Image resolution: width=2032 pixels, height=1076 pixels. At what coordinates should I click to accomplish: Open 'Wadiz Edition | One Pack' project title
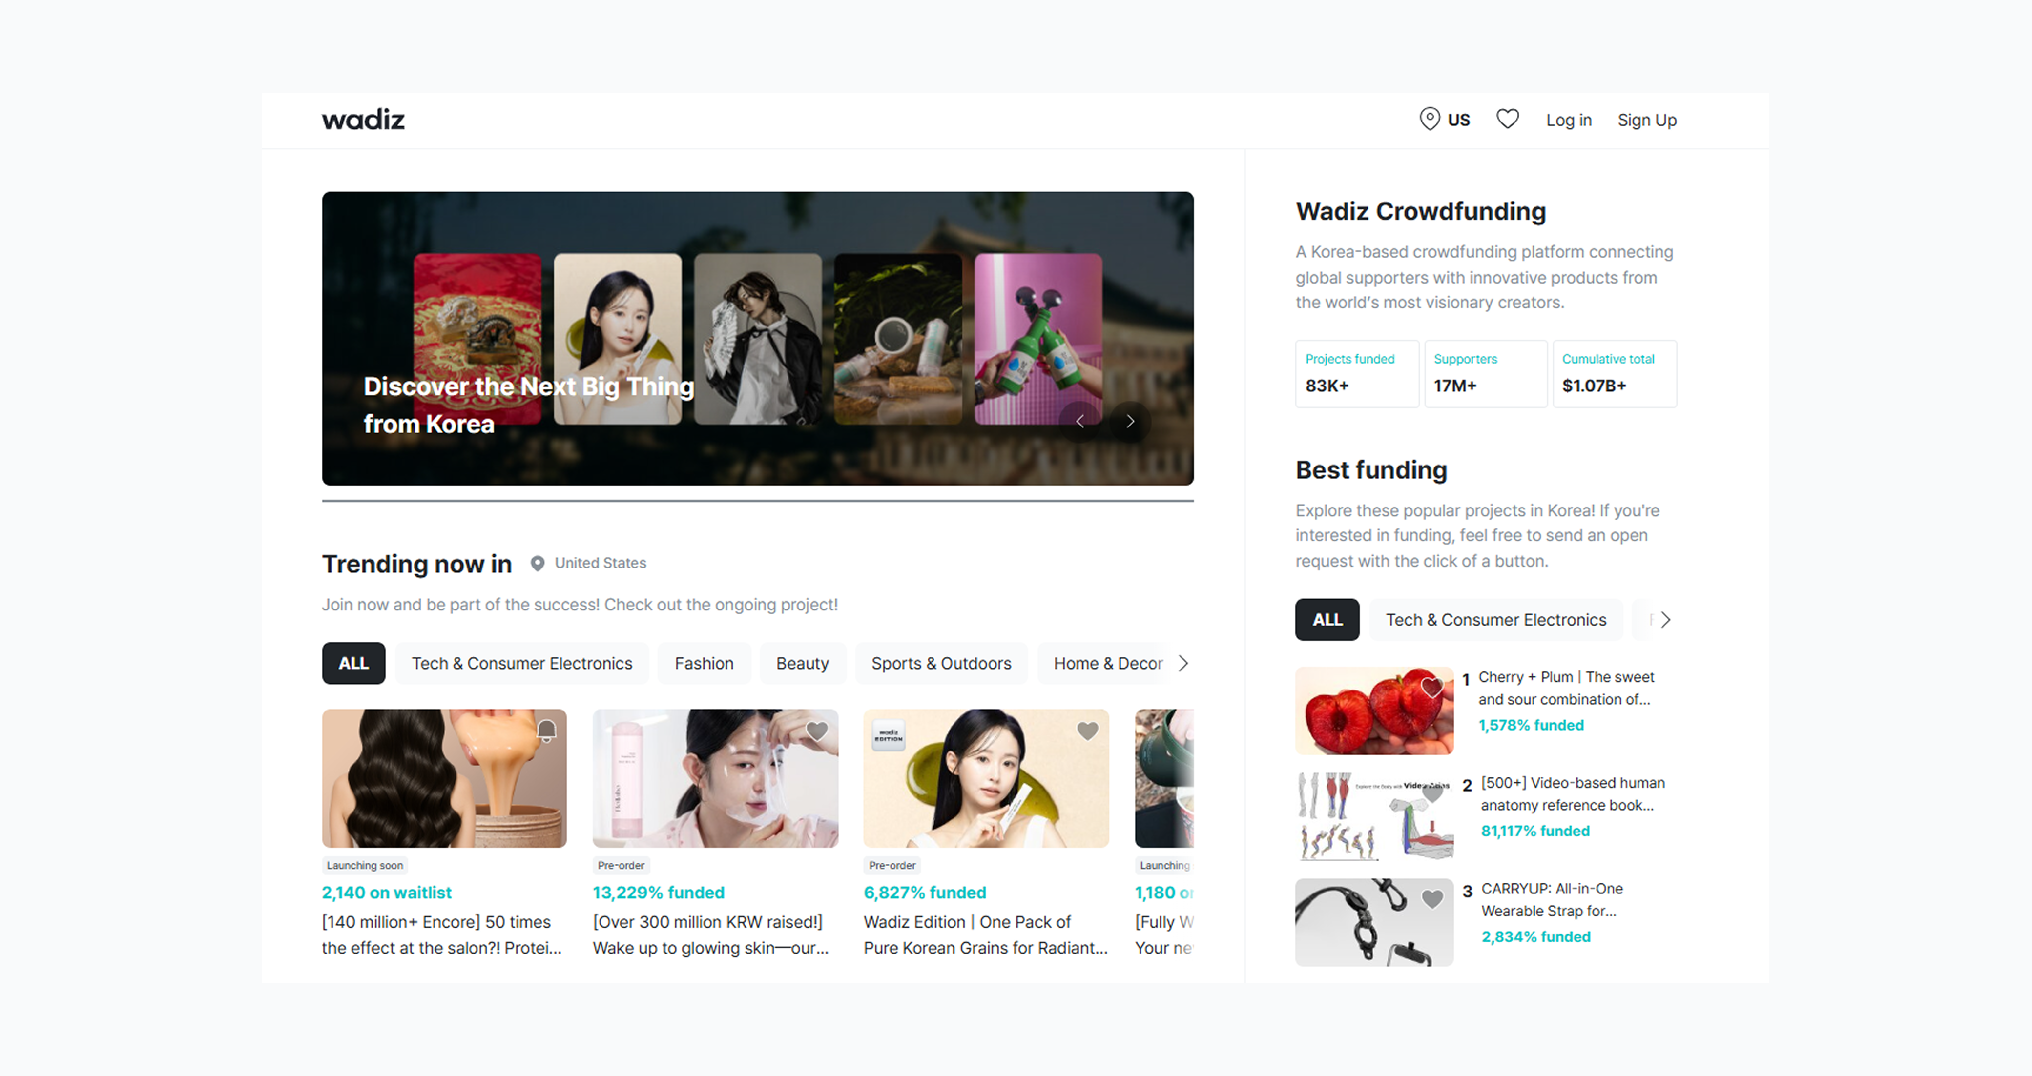click(x=986, y=935)
